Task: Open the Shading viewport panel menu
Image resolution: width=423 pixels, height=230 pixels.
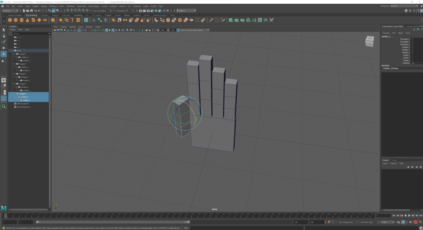Action: 63,26
